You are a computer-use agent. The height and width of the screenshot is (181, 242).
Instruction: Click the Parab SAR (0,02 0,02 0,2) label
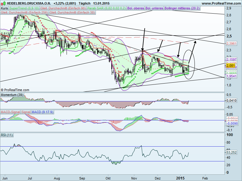click(107, 8)
